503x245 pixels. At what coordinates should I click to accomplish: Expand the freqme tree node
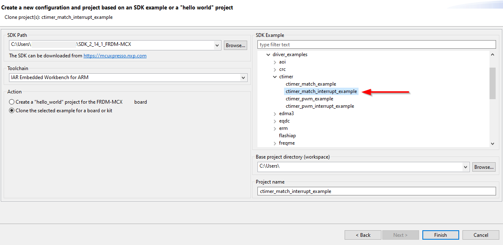point(275,143)
